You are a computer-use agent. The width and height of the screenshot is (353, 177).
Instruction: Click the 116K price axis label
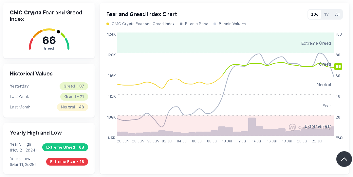[x=112, y=76]
